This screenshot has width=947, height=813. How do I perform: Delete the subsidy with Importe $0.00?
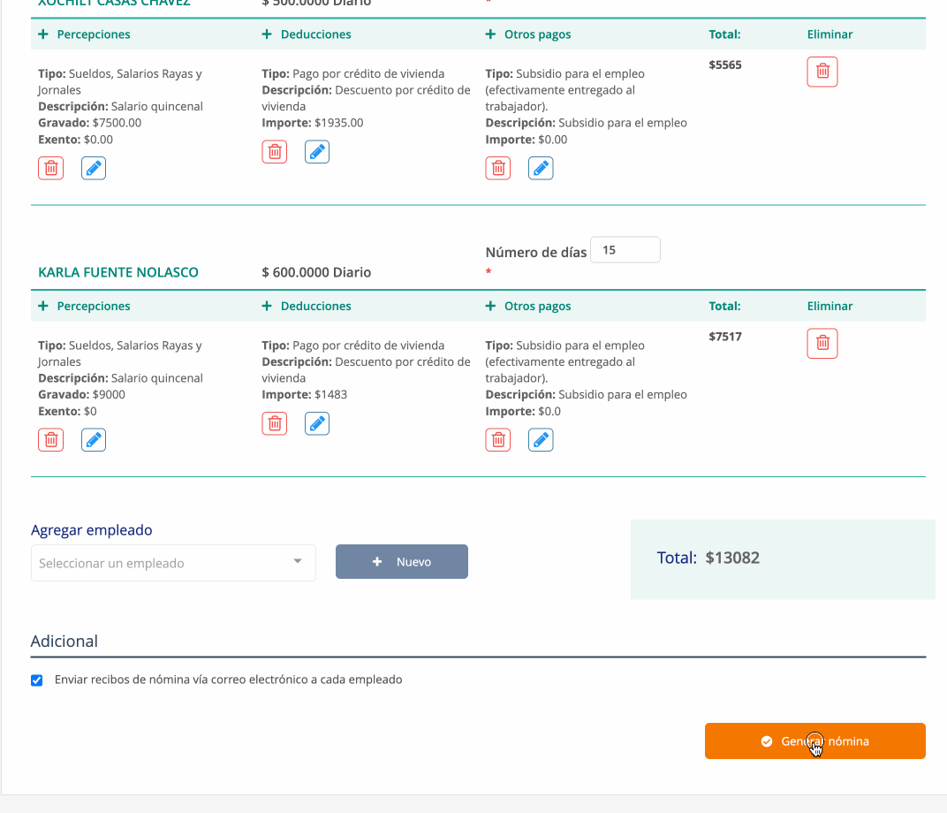tap(498, 168)
